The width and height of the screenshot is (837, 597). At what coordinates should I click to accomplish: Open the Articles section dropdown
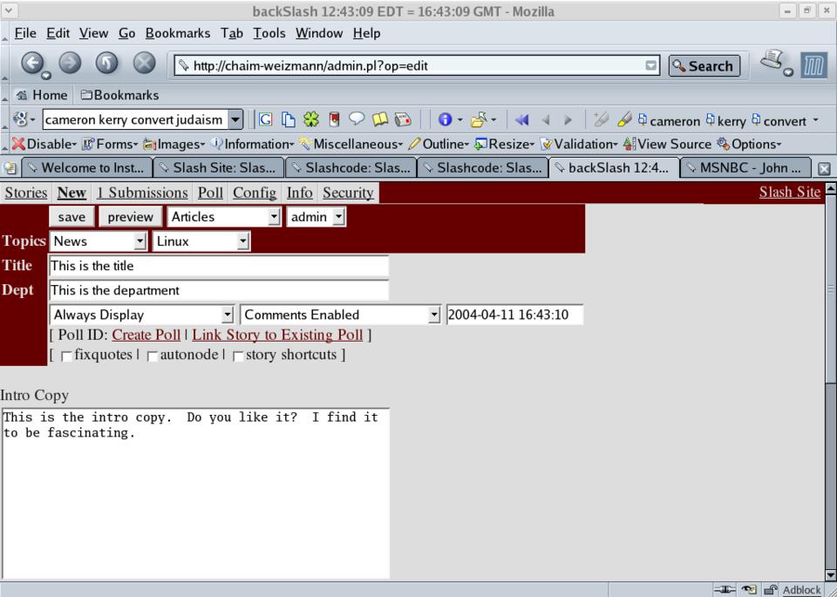(223, 217)
